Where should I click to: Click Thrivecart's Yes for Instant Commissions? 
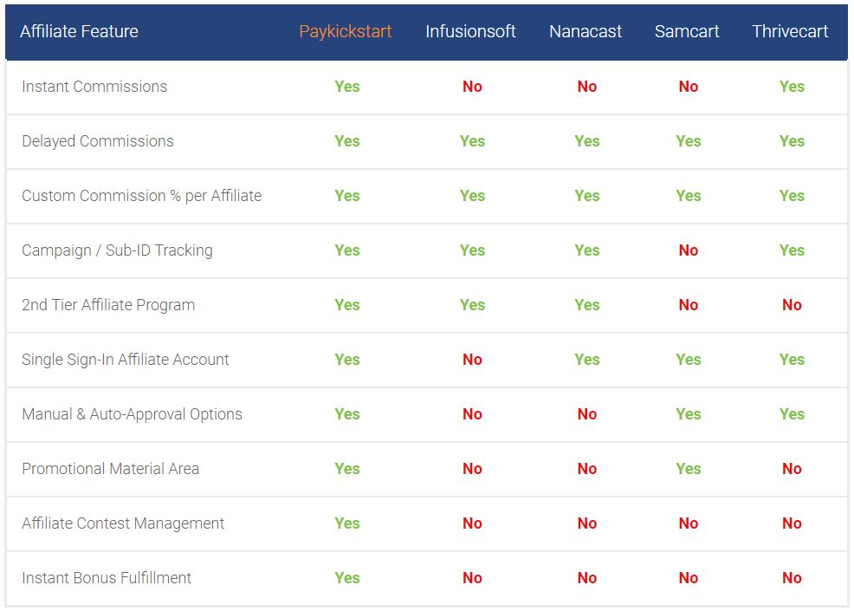792,87
